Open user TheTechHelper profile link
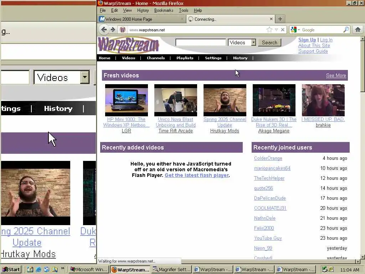The image size is (365, 274). tap(269, 178)
